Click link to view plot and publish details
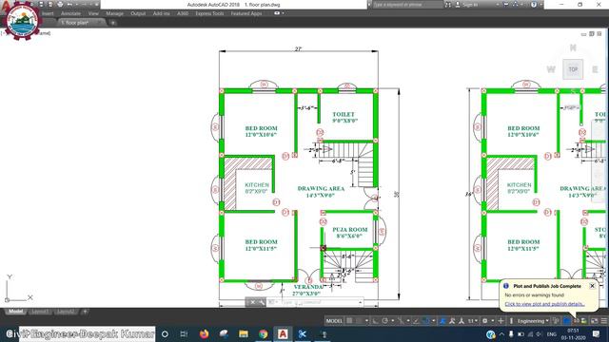This screenshot has width=609, height=342. click(544, 304)
